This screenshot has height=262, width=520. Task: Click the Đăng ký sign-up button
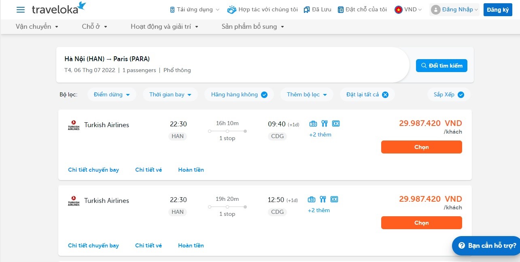(x=497, y=10)
